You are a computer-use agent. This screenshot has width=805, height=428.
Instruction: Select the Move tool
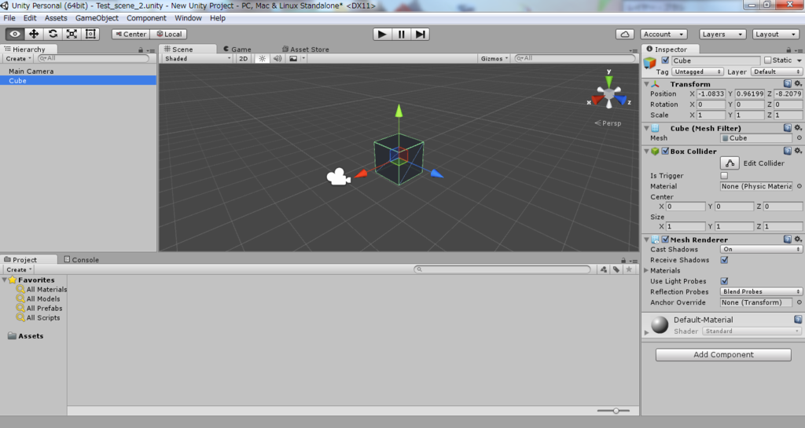34,34
